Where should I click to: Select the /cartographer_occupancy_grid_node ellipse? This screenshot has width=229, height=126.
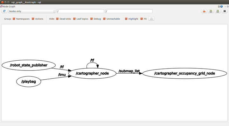(x=184, y=73)
